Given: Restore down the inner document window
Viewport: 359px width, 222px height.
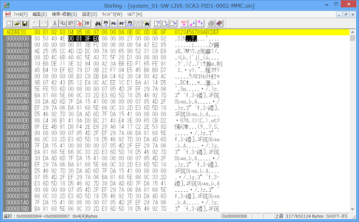Looking at the screenshot, I should tap(346, 15).
